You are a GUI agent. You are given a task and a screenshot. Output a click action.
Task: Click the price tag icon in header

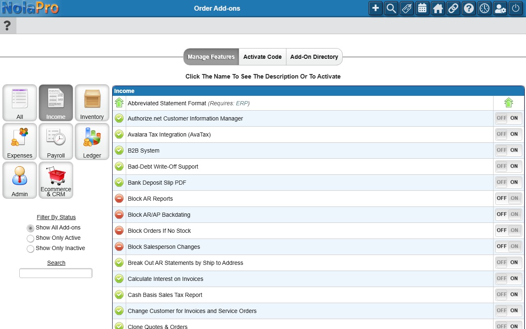(x=406, y=8)
